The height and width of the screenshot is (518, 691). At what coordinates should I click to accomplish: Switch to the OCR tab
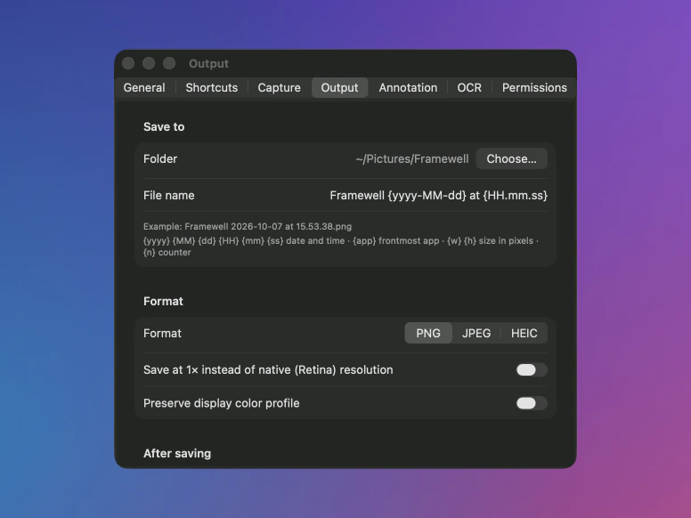click(x=469, y=87)
